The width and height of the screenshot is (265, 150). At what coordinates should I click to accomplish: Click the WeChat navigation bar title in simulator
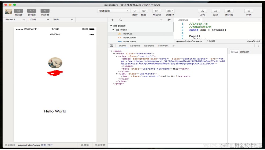click(x=55, y=35)
